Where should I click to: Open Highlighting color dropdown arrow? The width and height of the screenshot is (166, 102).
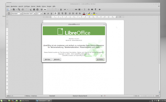coord(92,14)
